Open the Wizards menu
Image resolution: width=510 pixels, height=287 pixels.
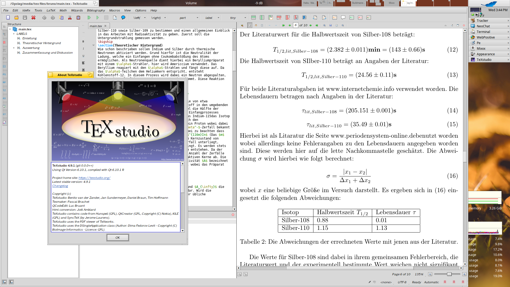[x=77, y=10]
